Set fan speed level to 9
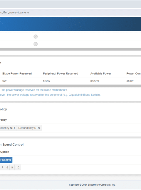The image size is (141, 190). click(12, 167)
